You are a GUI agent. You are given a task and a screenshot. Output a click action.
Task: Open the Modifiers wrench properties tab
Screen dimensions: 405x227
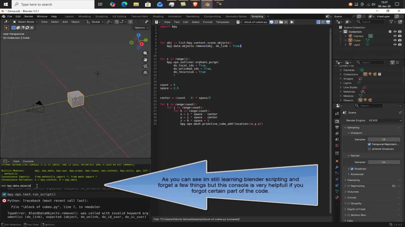(x=337, y=167)
